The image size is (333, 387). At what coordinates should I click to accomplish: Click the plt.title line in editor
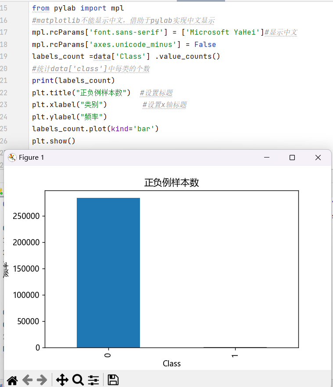point(81,93)
